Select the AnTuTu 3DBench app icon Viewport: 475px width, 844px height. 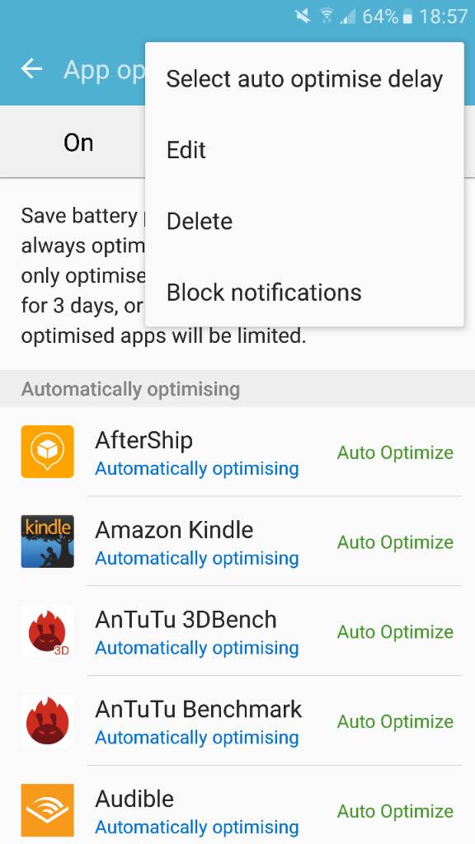pos(47,631)
